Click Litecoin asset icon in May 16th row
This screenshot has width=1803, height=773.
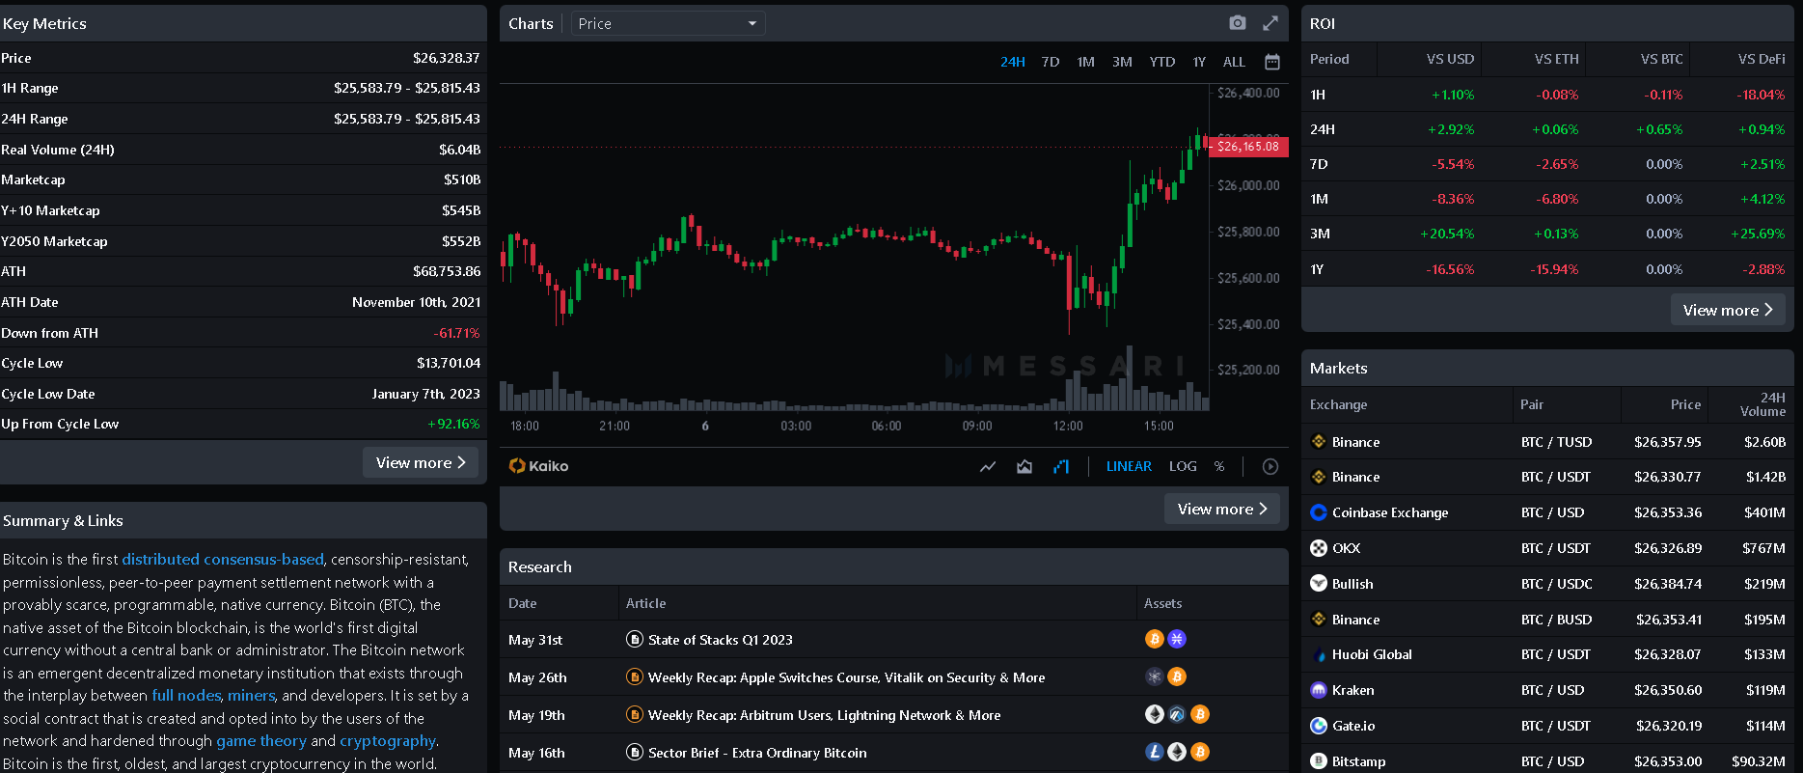(x=1154, y=752)
